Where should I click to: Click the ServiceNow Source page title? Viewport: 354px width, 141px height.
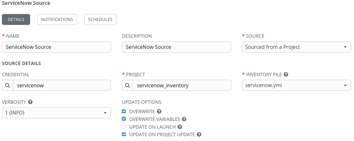(x=26, y=3)
